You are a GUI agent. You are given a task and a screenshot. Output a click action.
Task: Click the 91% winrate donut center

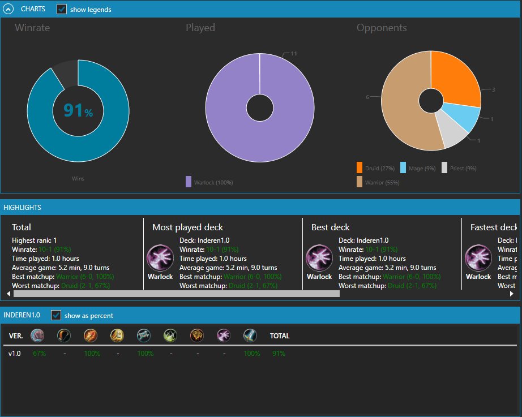point(78,110)
